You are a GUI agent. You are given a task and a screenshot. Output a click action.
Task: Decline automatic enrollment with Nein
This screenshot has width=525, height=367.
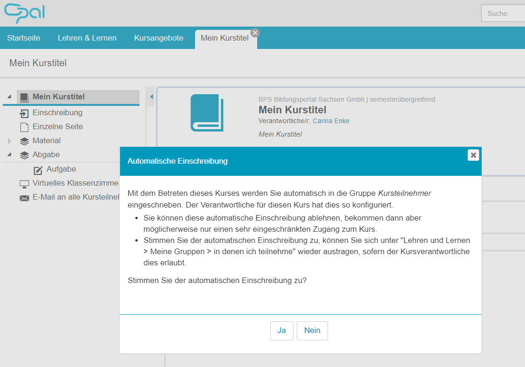312,331
